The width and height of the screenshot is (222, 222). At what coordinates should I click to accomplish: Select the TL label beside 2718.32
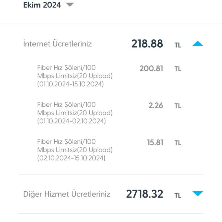178,195
